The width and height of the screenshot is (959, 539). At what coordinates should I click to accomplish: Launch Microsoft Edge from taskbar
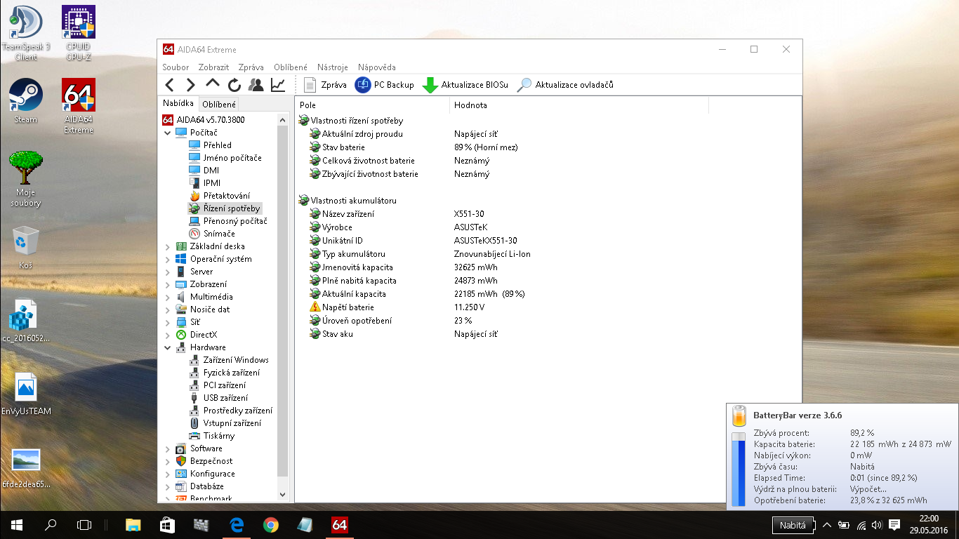(x=237, y=524)
